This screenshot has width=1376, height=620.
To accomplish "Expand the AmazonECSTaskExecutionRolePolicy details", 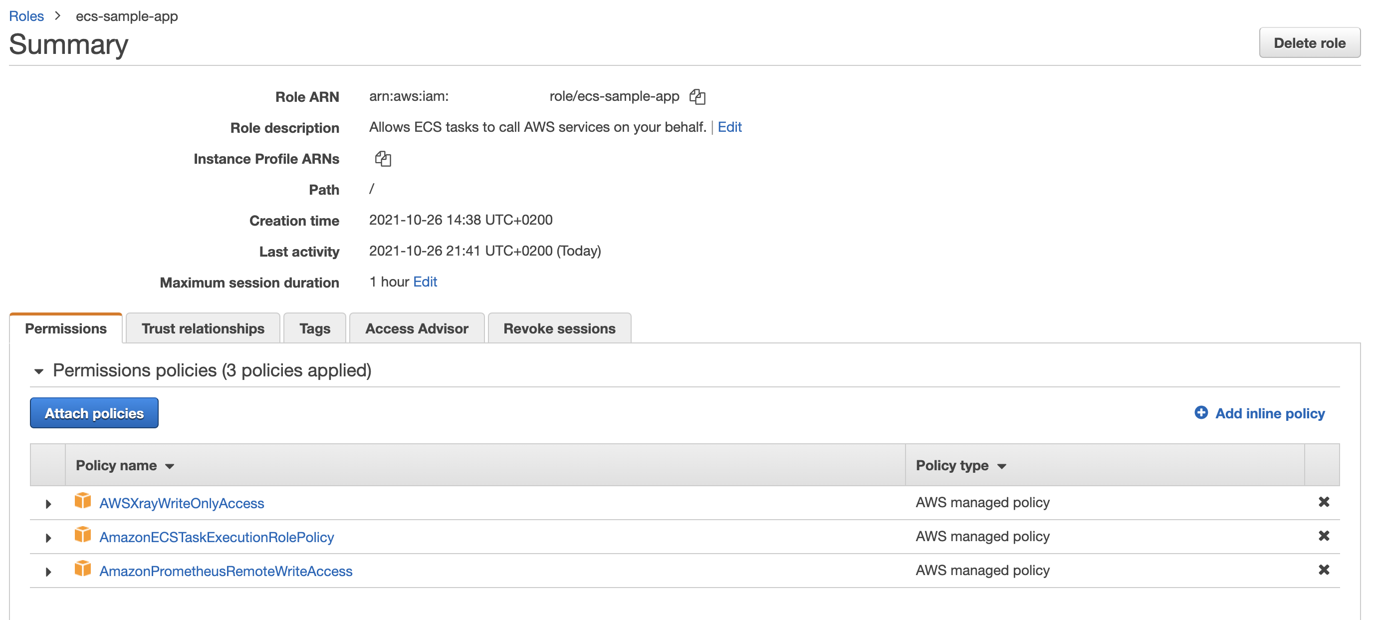I will pos(48,538).
